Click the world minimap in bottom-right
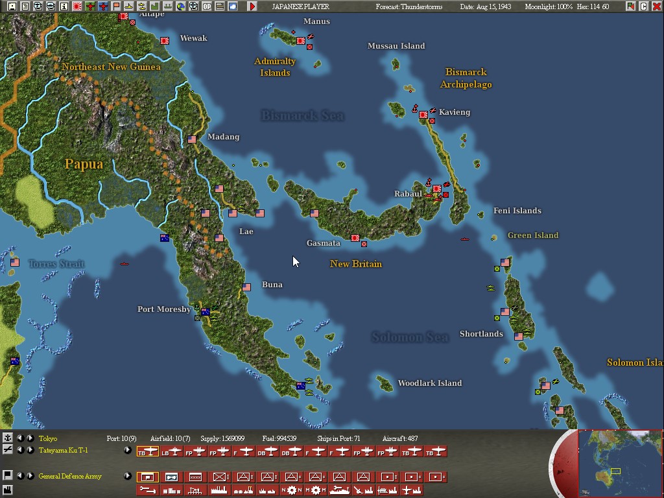Viewport: 664px width, 498px height. [x=619, y=463]
